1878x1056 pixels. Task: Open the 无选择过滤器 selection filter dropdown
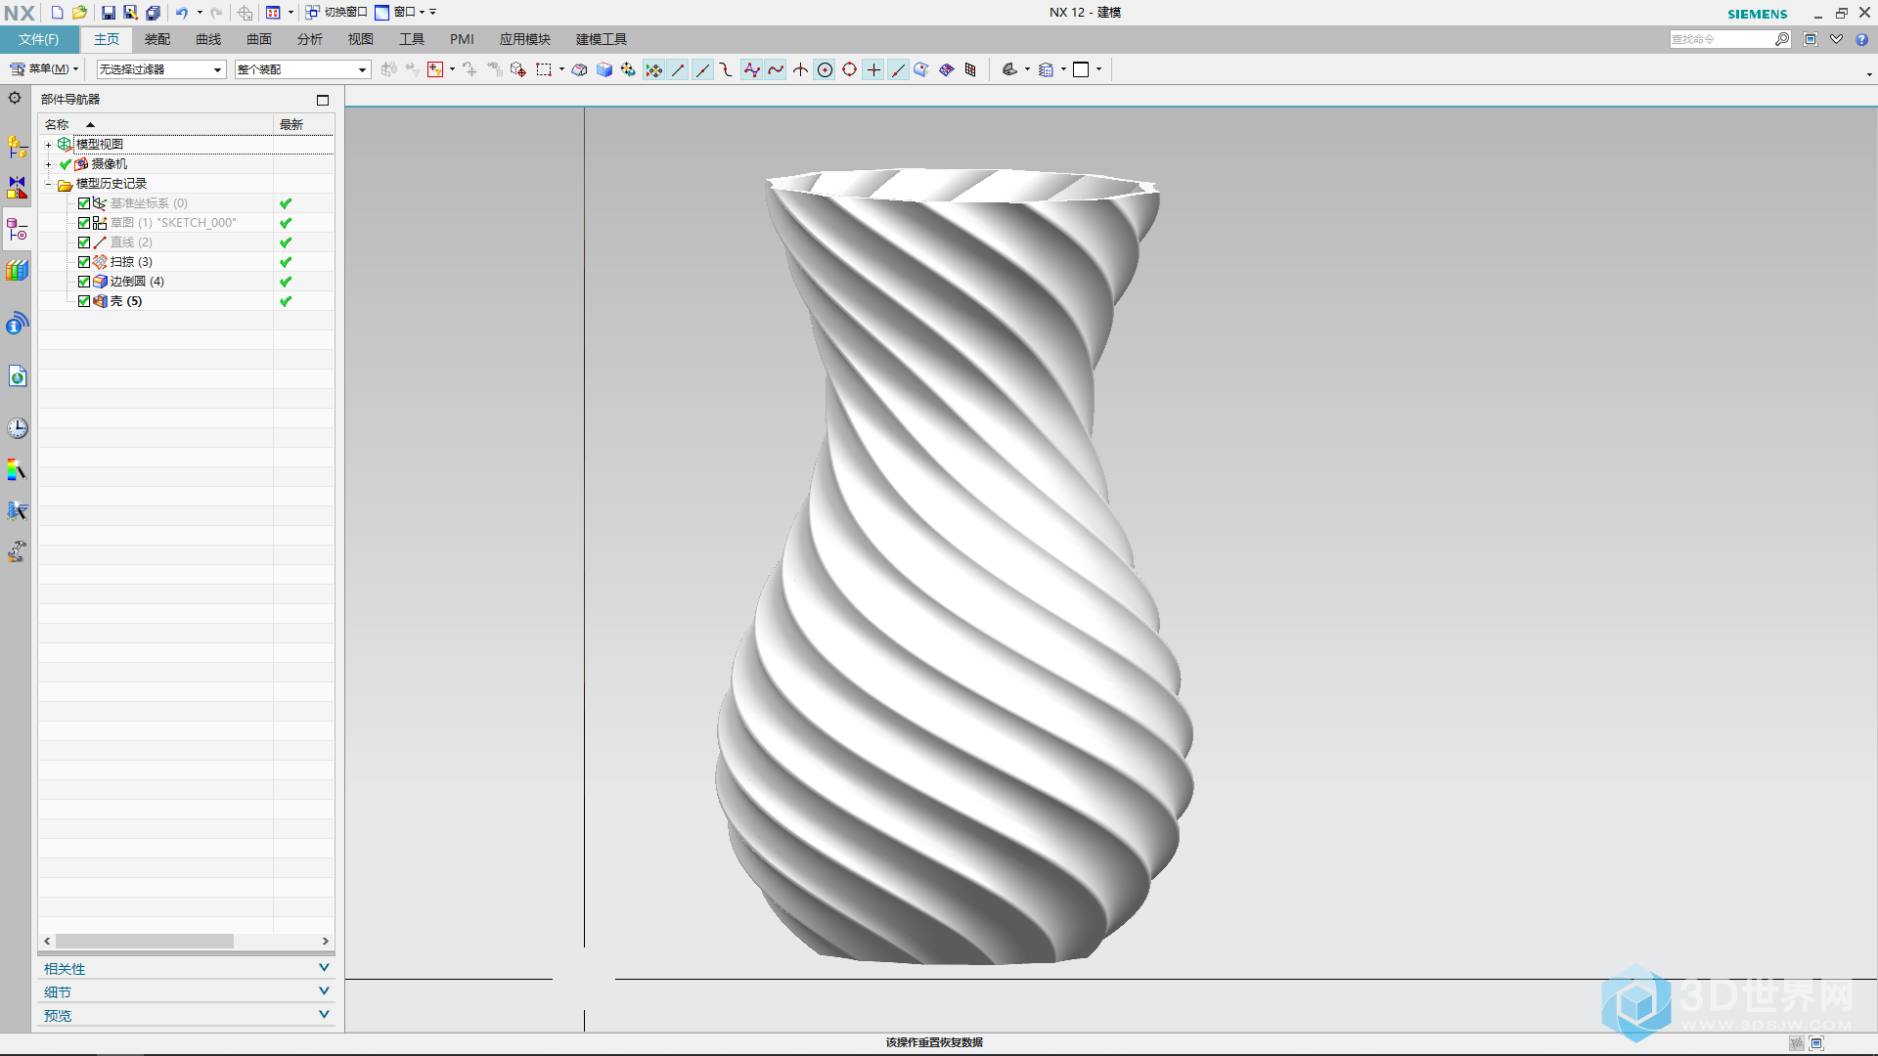pyautogui.click(x=161, y=69)
